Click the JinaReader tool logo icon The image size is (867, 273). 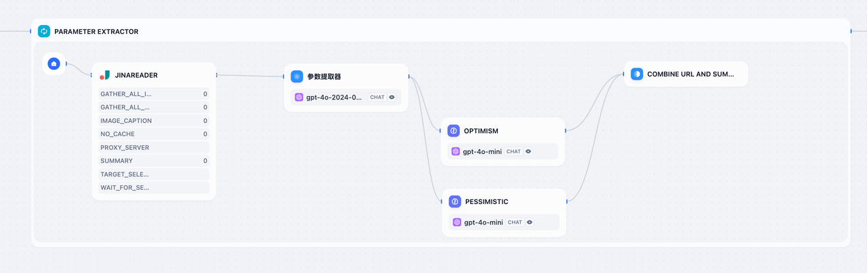(105, 75)
